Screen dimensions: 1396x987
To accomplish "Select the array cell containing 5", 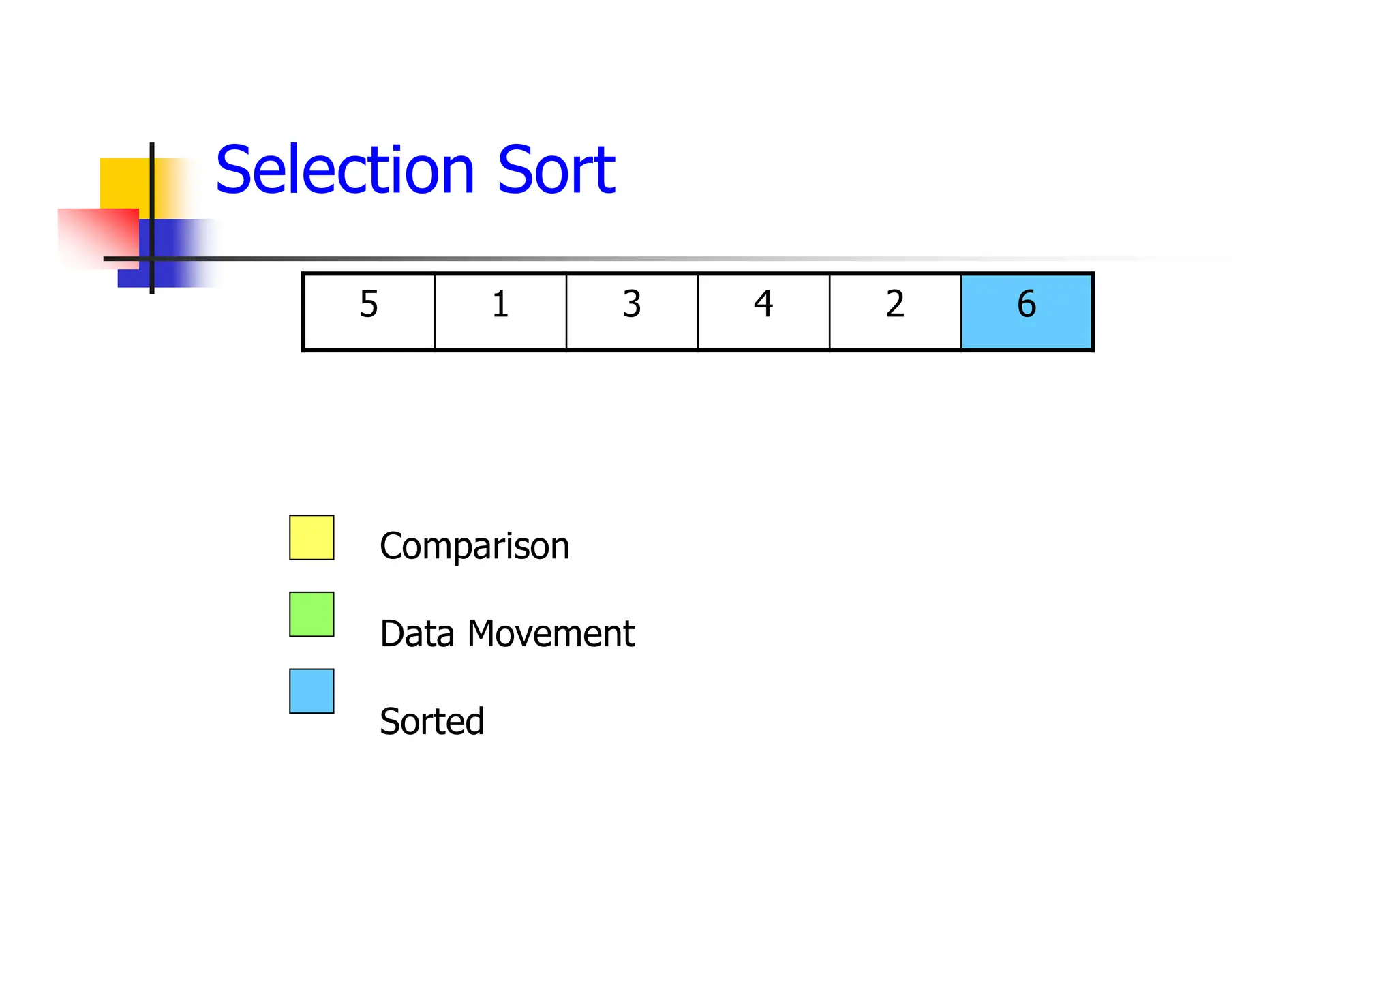I will coord(369,312).
